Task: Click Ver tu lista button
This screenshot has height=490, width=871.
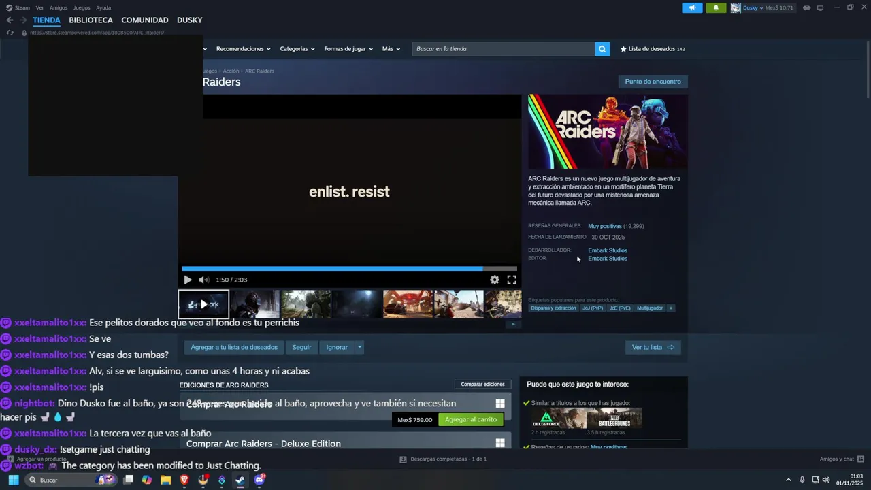Action: pyautogui.click(x=653, y=347)
